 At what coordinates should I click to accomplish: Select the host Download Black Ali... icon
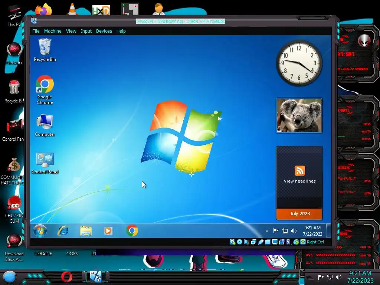[x=14, y=248]
